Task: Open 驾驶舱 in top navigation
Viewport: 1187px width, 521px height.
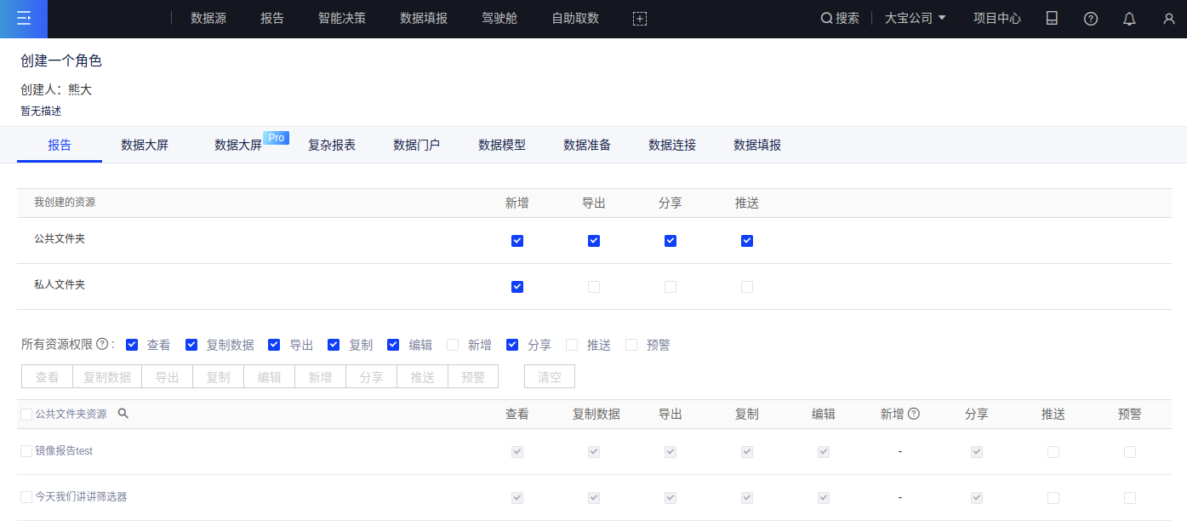Action: (499, 19)
